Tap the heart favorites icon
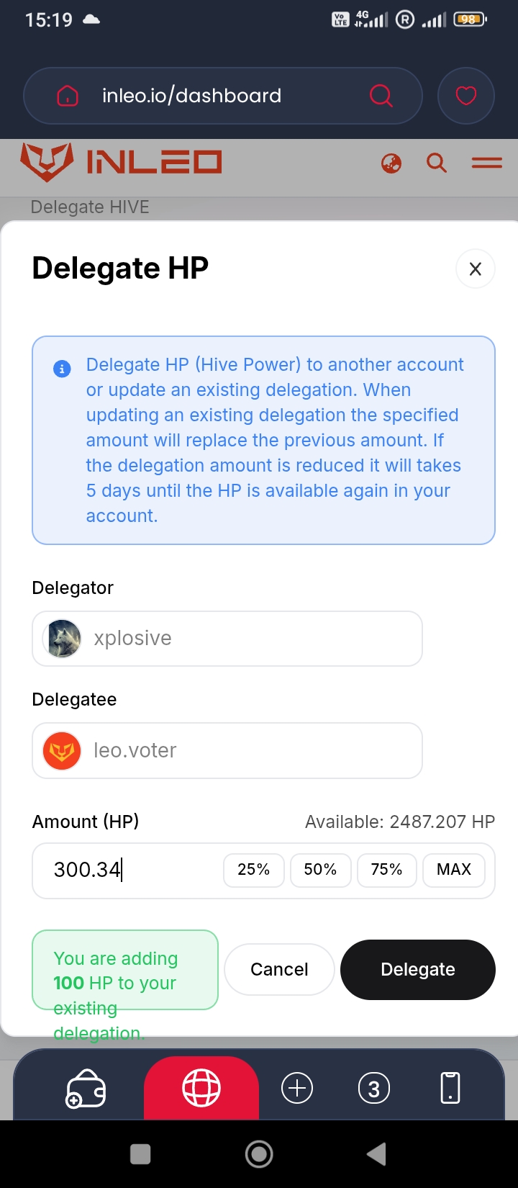518x1188 pixels. coord(466,96)
